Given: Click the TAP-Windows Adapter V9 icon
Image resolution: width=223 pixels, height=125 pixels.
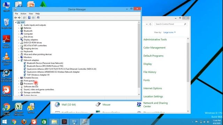Looking at the screenshot, I should (25, 75).
